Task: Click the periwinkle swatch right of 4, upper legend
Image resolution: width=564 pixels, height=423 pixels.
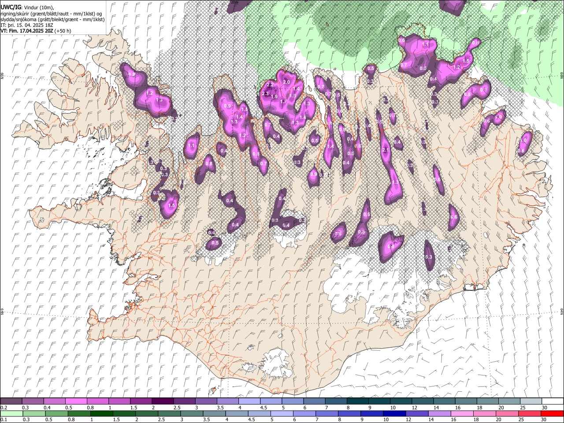Action: [249, 401]
